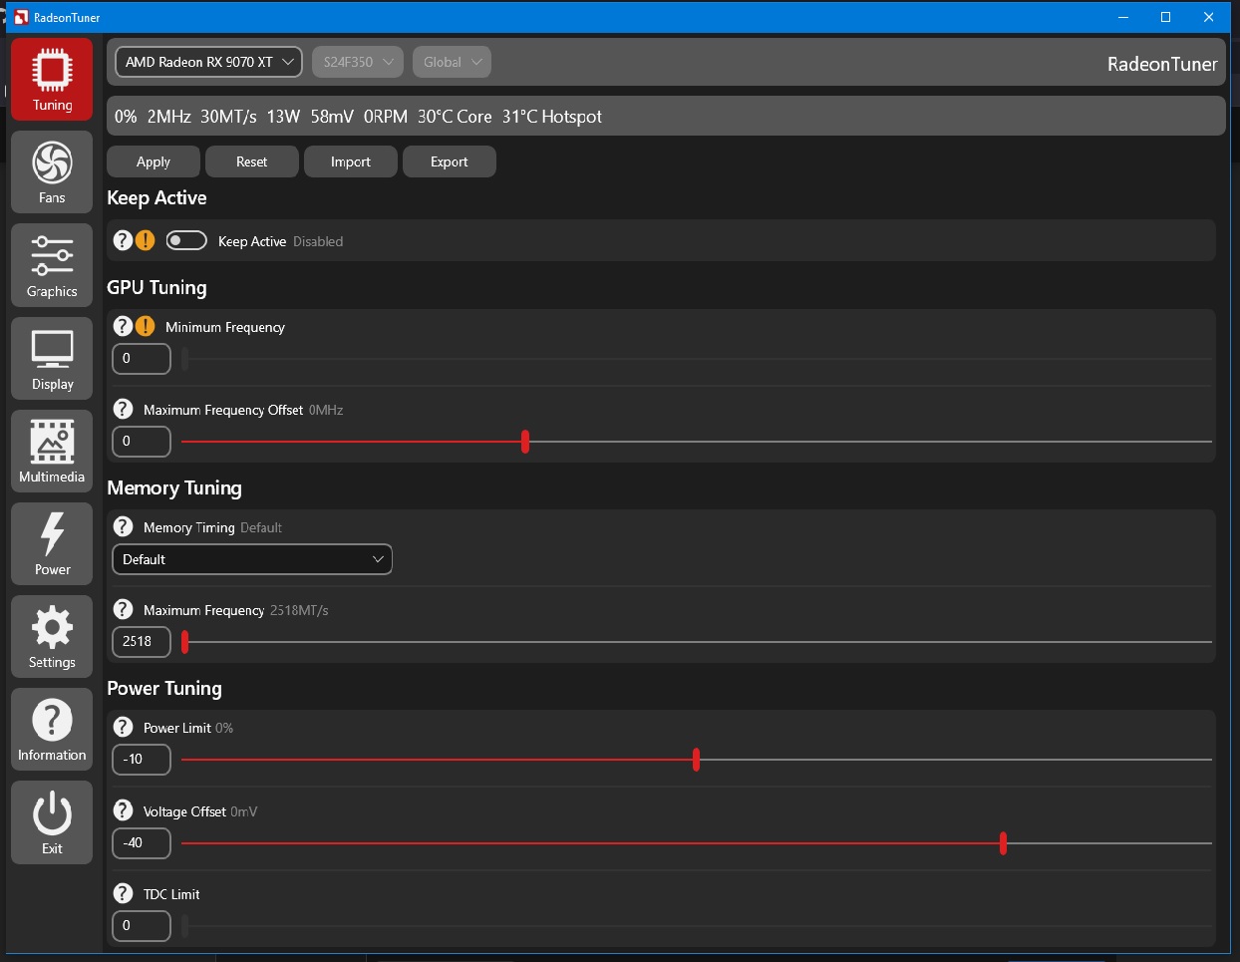Focus the memory frequency field showing 2518
This screenshot has width=1240, height=962.
coord(142,642)
